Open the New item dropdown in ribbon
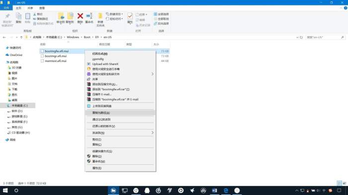Image resolution: width=348 pixels, height=195 pixels. coord(114,14)
